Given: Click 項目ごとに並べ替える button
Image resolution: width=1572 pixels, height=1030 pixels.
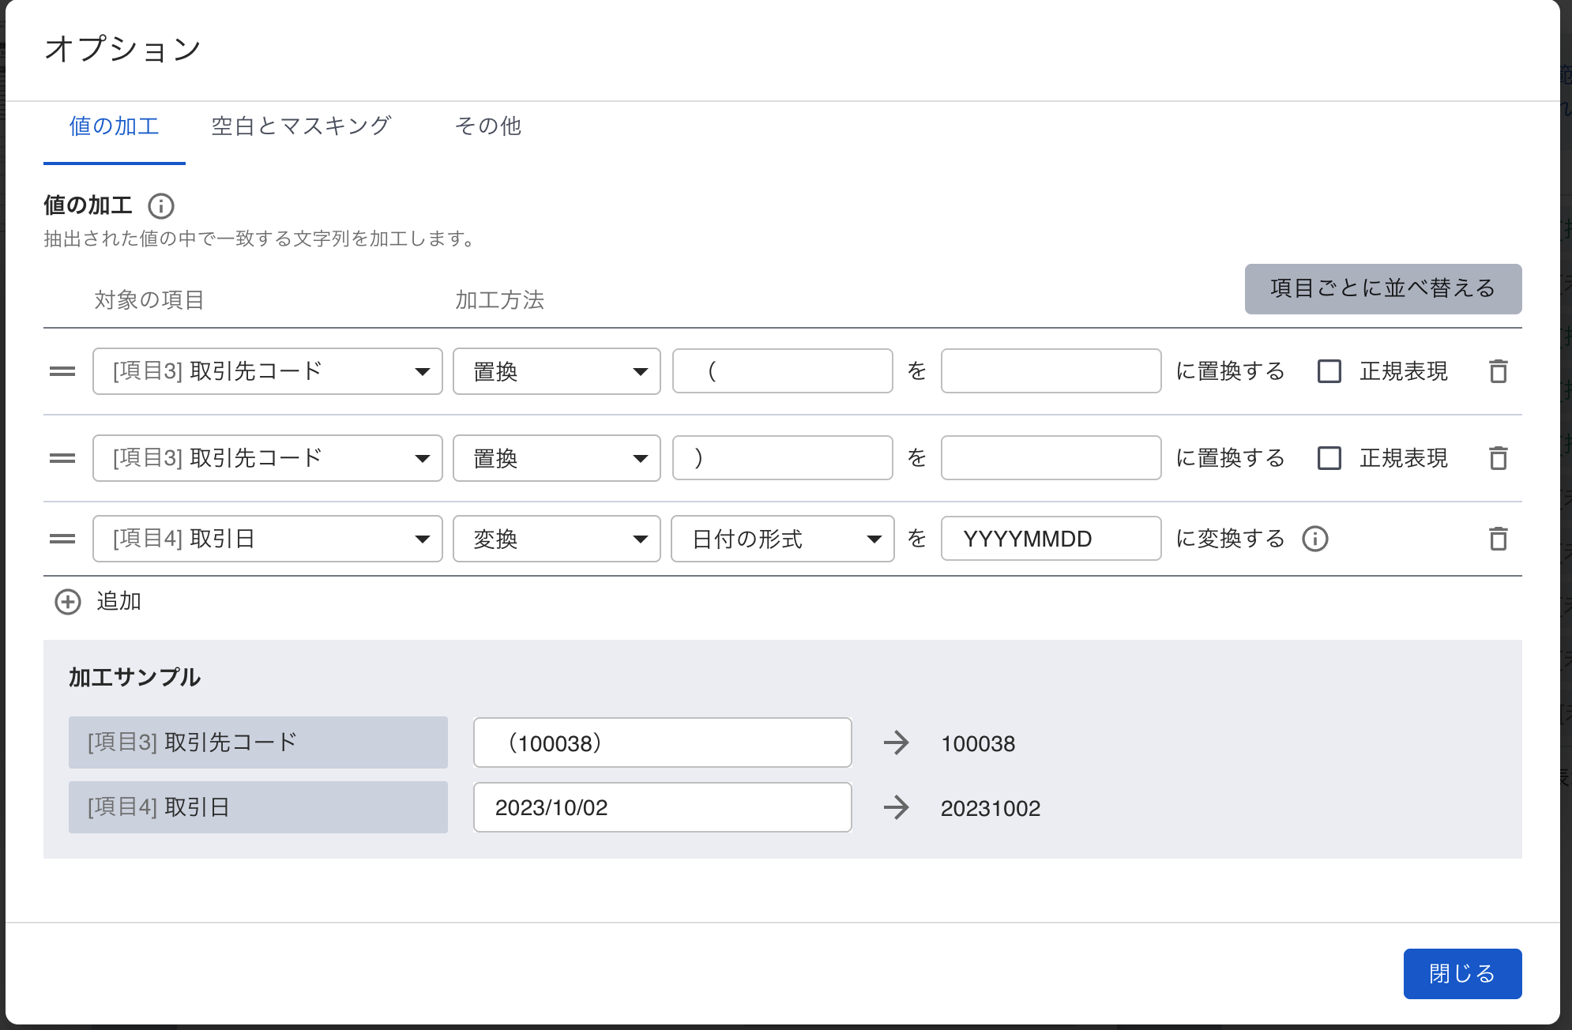Looking at the screenshot, I should click(1382, 289).
